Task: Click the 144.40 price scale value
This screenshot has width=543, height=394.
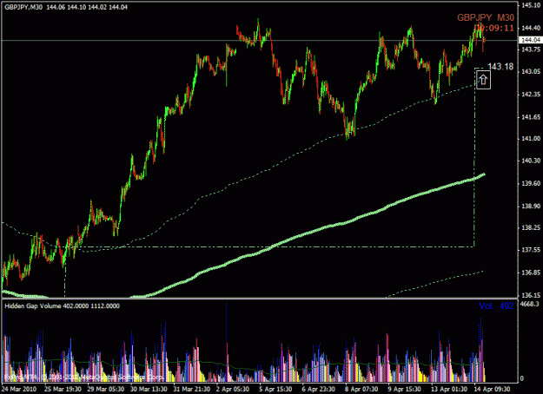Action: point(531,29)
